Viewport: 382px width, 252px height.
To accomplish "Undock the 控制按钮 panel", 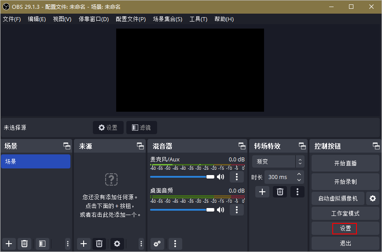I will point(376,146).
